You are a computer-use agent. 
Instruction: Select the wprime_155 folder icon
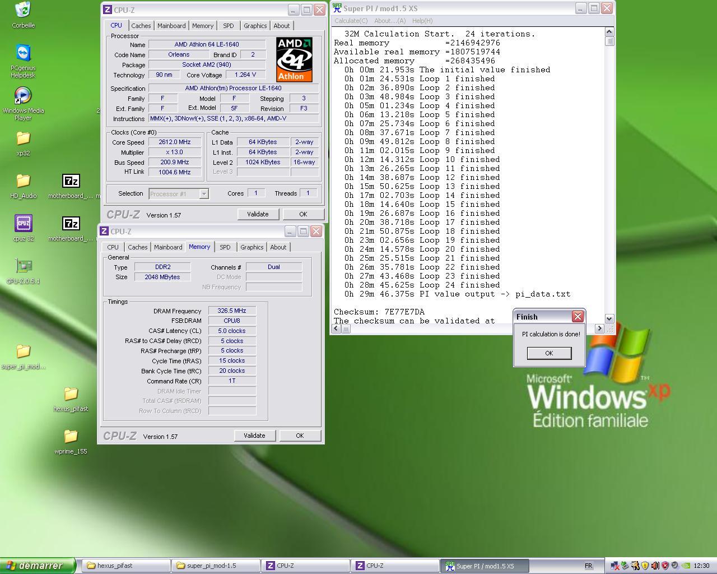[x=71, y=436]
